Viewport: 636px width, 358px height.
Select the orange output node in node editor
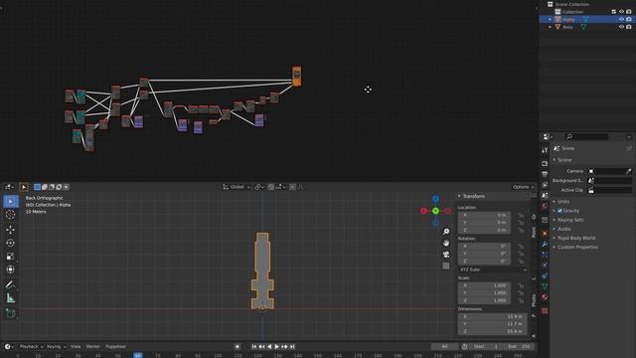pyautogui.click(x=296, y=77)
